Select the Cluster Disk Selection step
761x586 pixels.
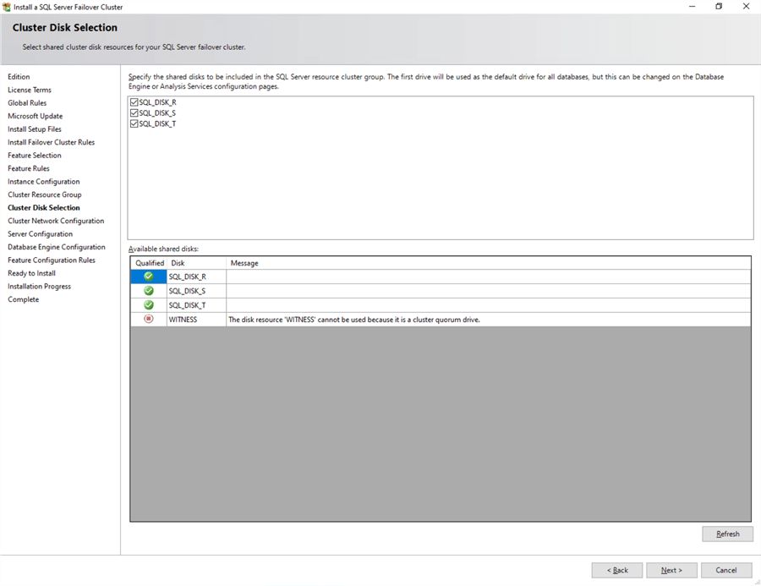(x=44, y=208)
